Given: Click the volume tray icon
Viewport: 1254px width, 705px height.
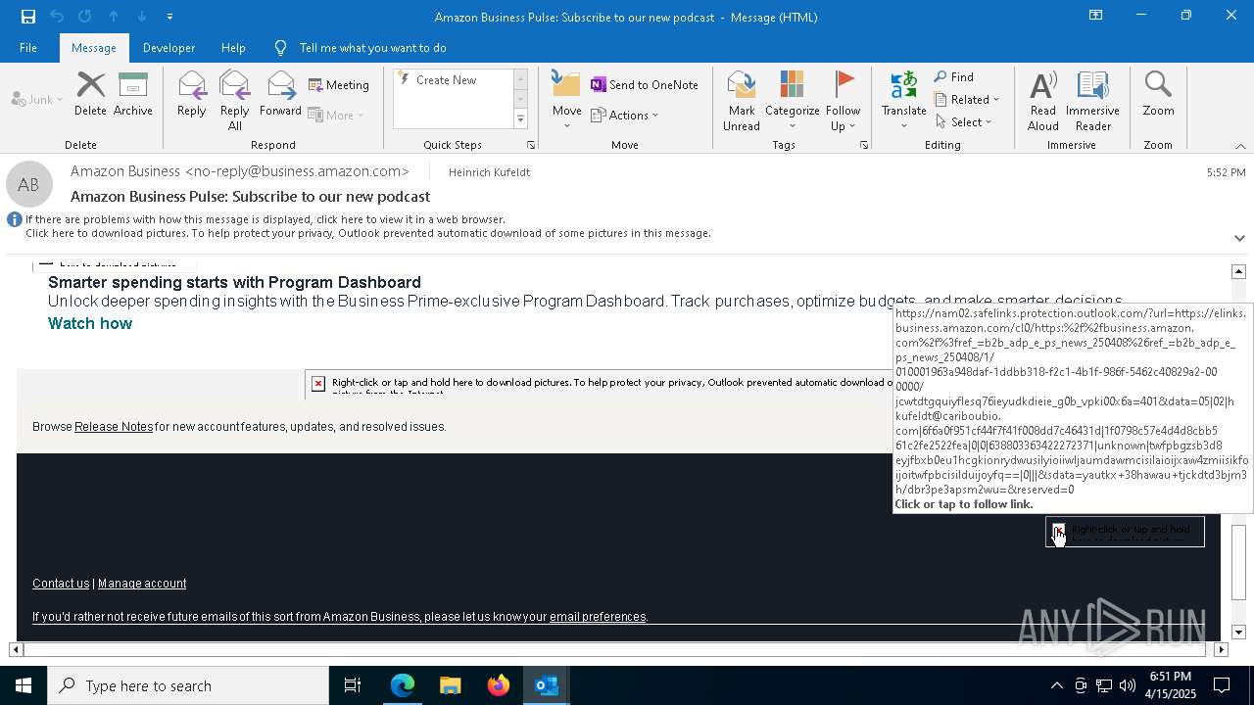Looking at the screenshot, I should click(1127, 685).
